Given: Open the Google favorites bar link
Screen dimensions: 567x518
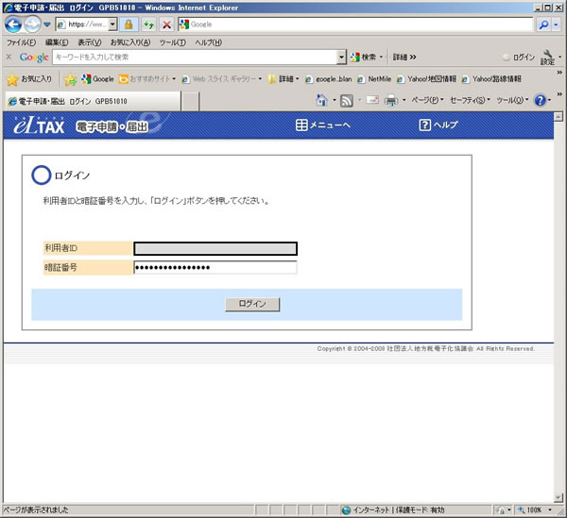Looking at the screenshot, I should pos(97,79).
